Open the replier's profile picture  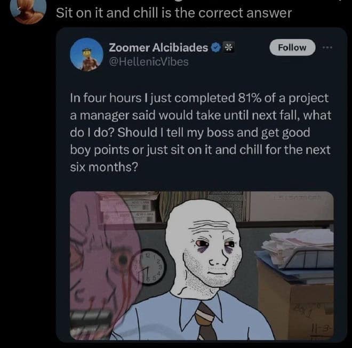[28, 10]
